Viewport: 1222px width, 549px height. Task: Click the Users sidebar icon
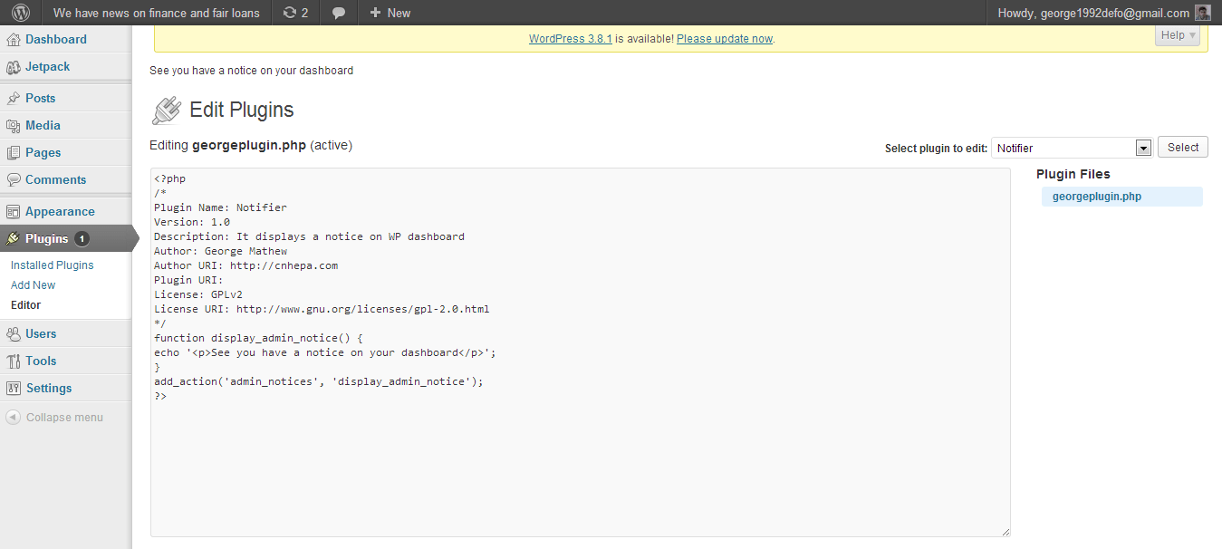[14, 333]
